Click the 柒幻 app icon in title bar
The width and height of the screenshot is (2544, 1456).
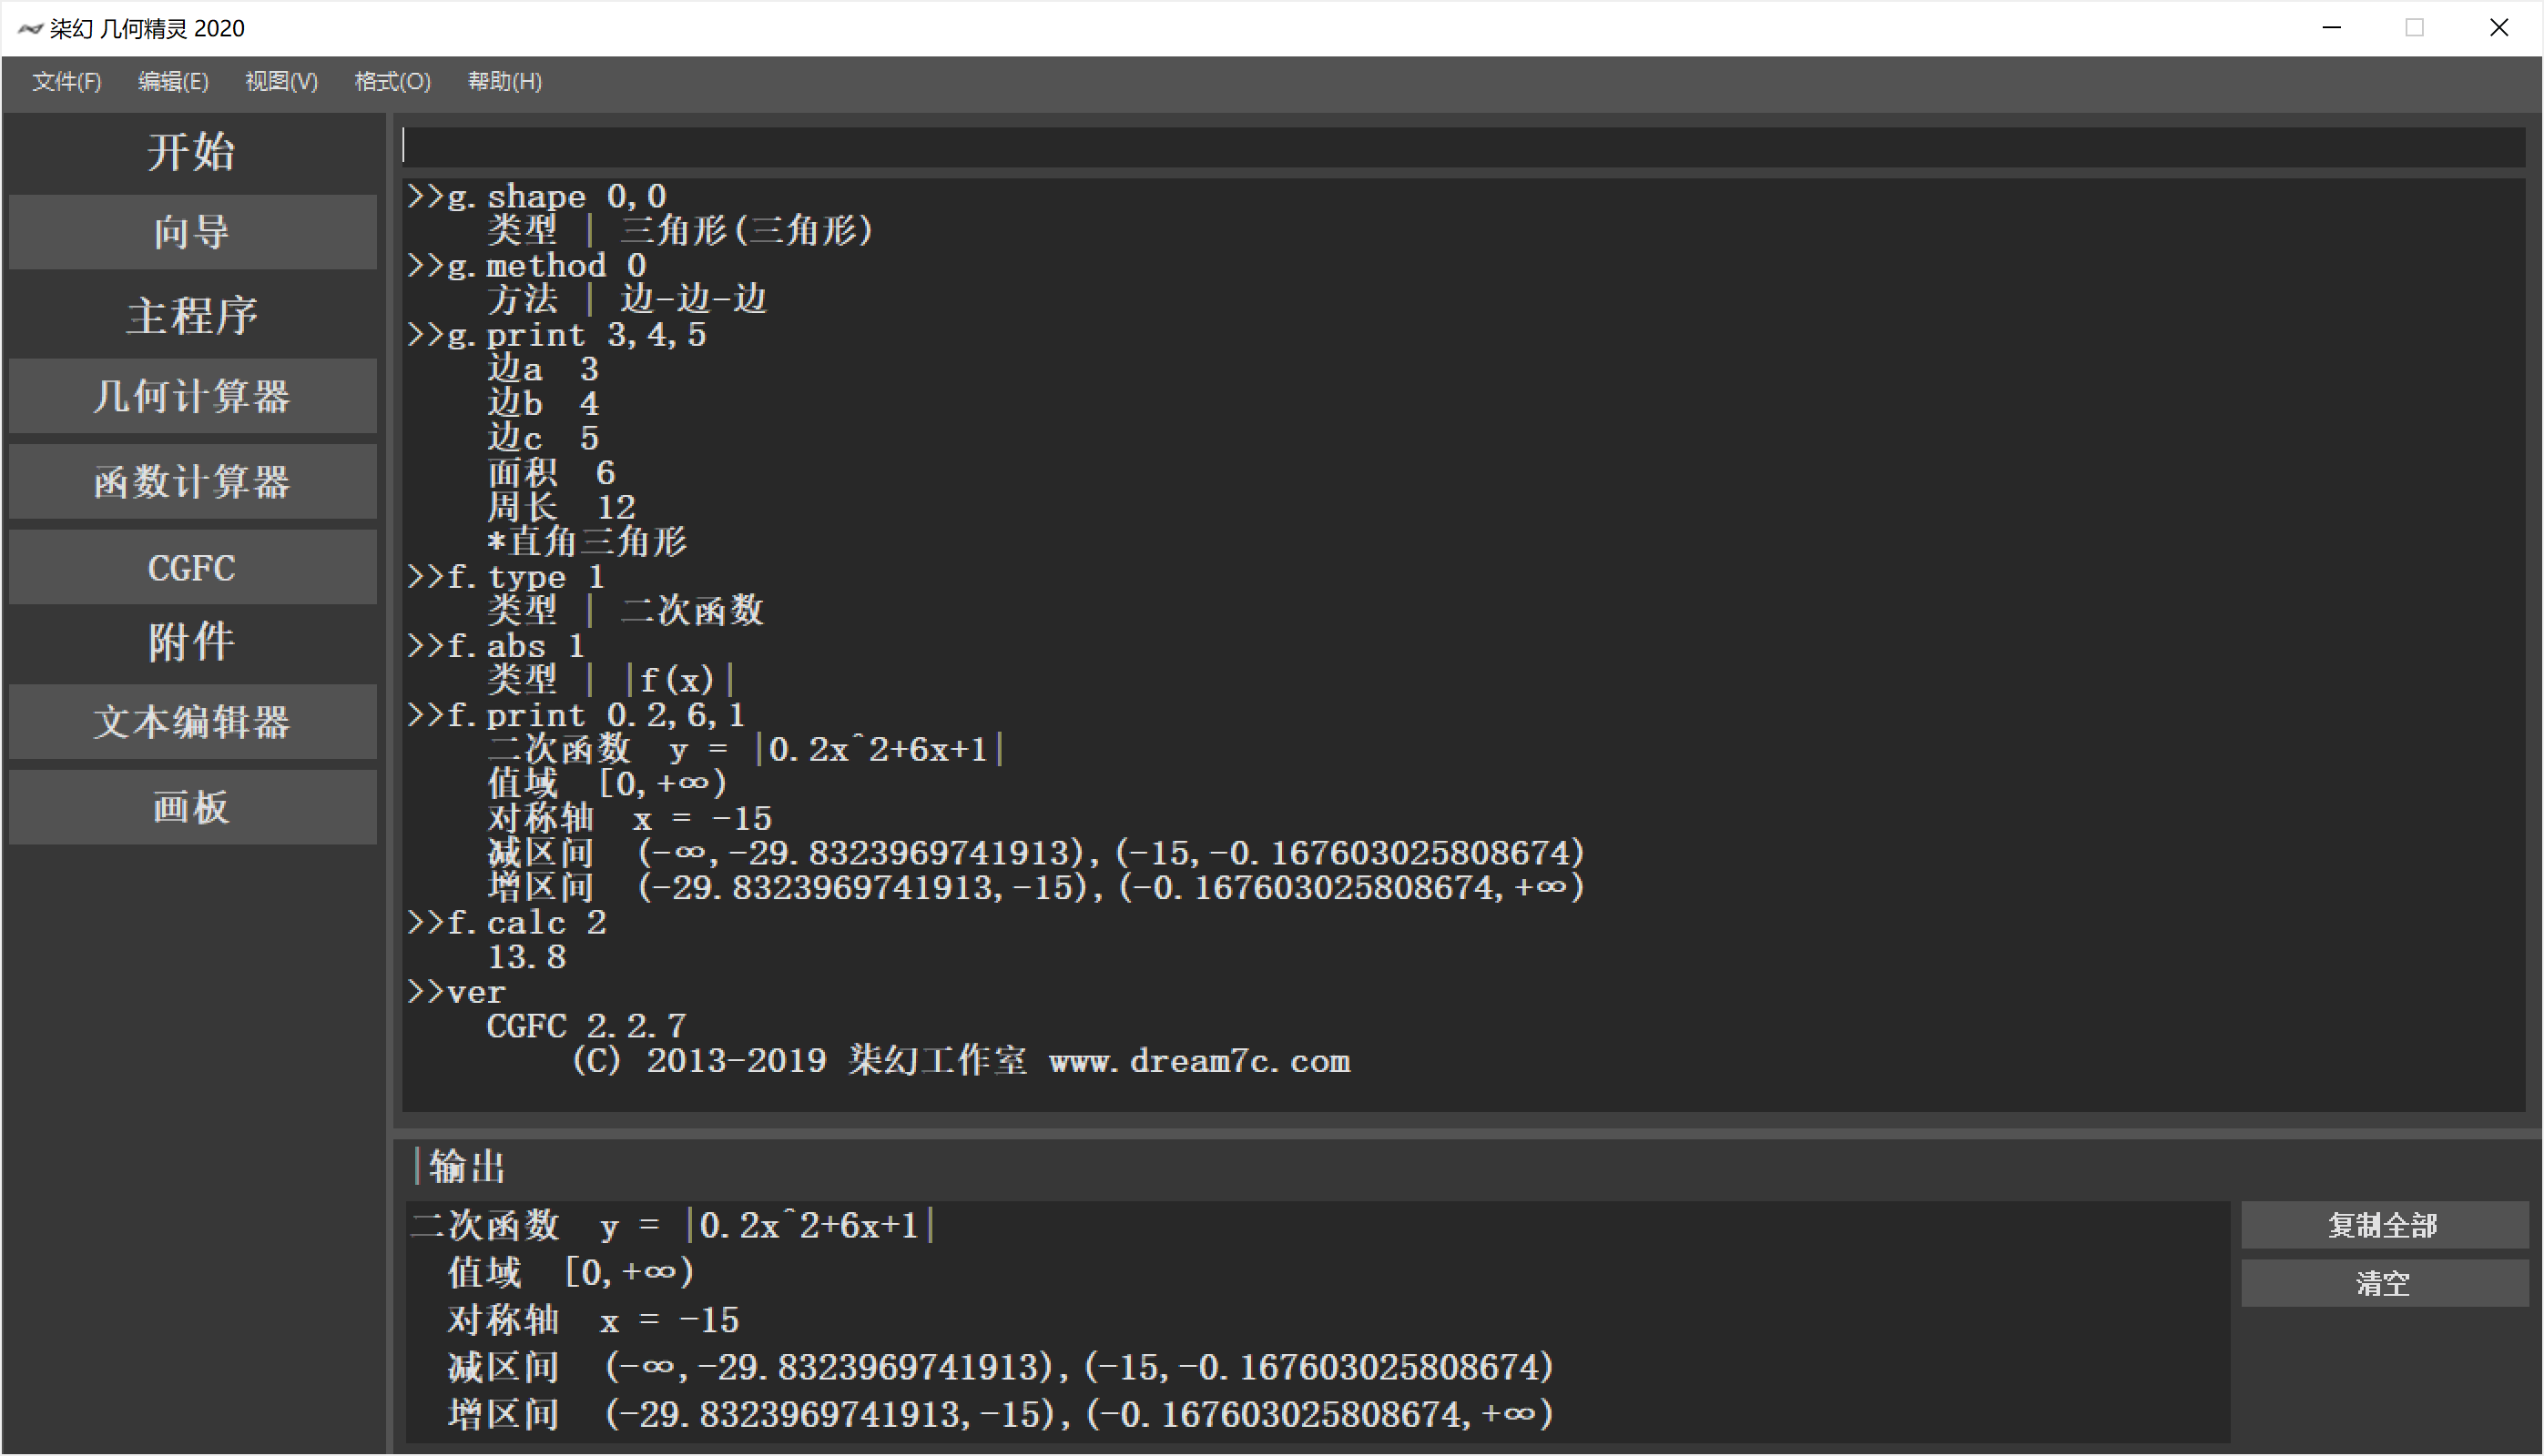coord(30,28)
